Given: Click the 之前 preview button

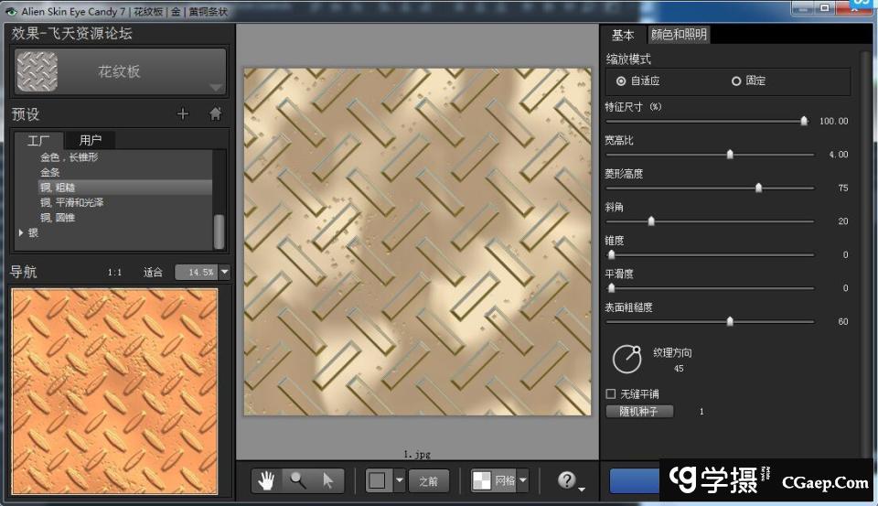Looking at the screenshot, I should point(428,480).
